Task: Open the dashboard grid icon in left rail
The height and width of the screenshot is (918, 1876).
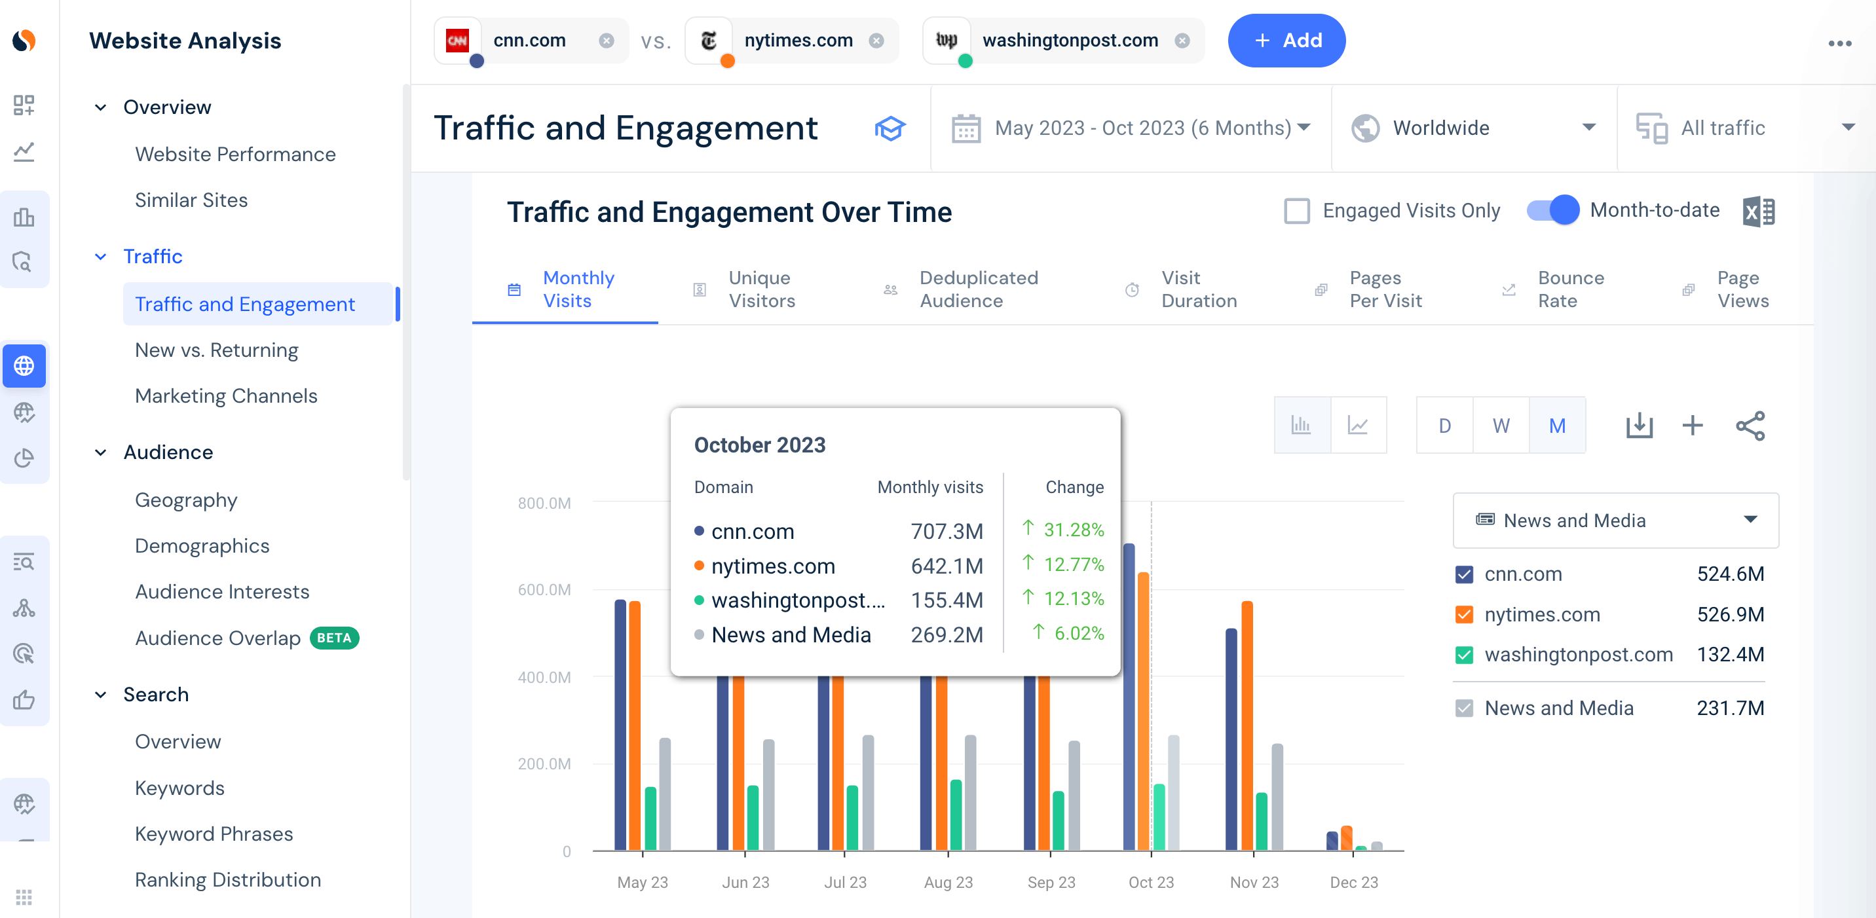Action: click(x=24, y=105)
